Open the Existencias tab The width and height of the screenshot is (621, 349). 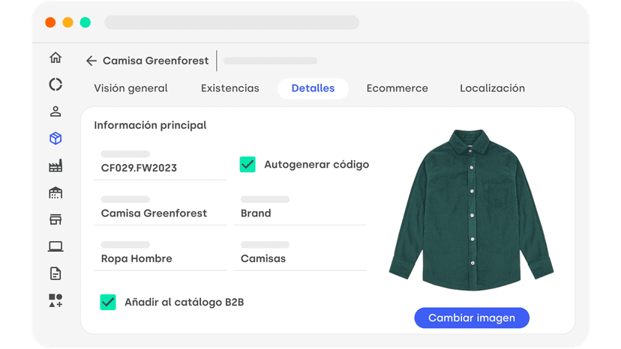[230, 88]
